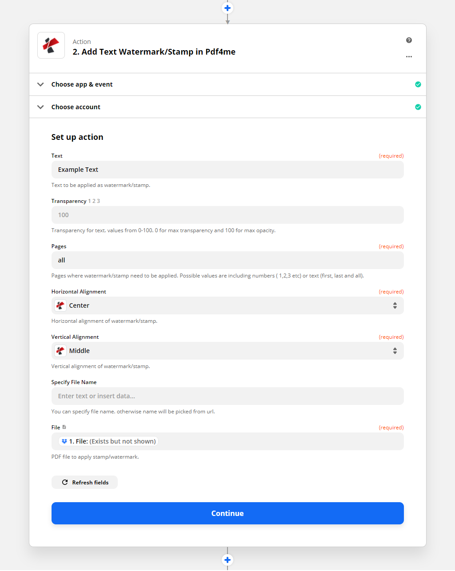
Task: Select the Dropbox File data pill
Action: (108, 441)
